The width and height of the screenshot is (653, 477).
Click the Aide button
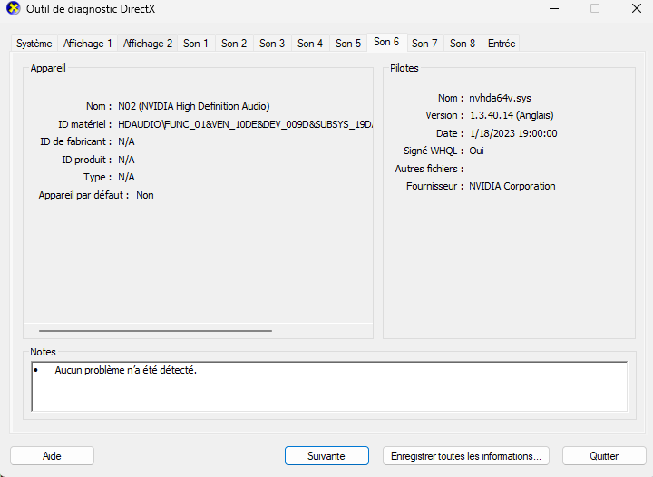click(x=52, y=456)
